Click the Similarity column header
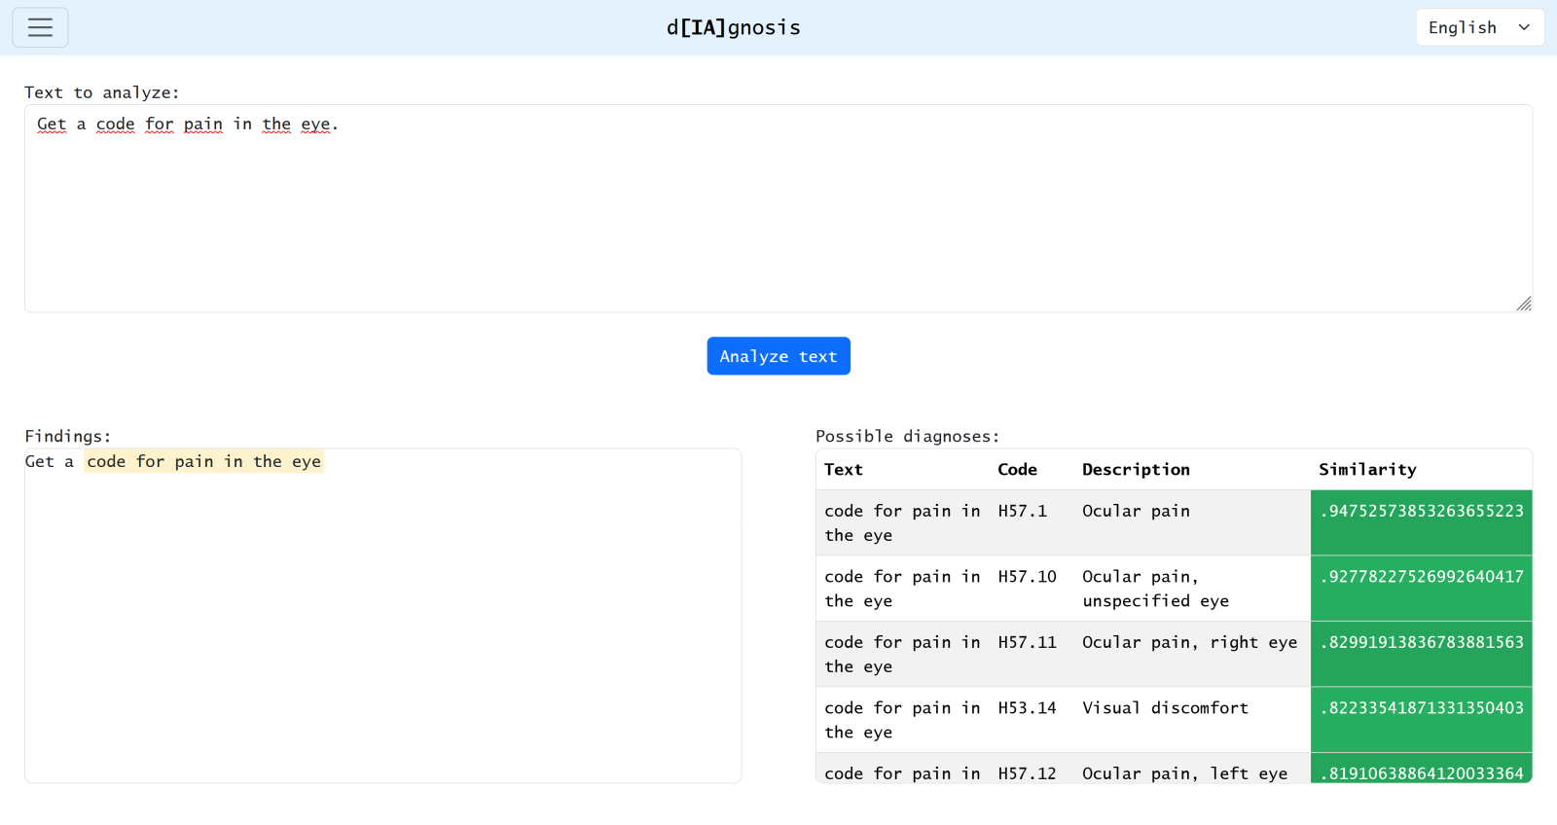The width and height of the screenshot is (1557, 825). point(1366,469)
